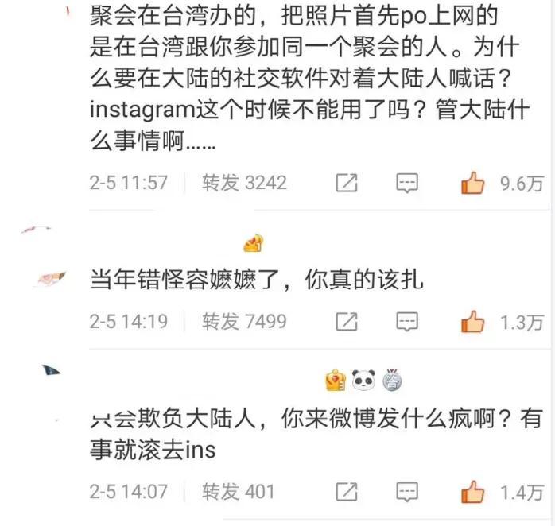Tap the panda badge of third commenter
The image size is (555, 526).
(364, 381)
